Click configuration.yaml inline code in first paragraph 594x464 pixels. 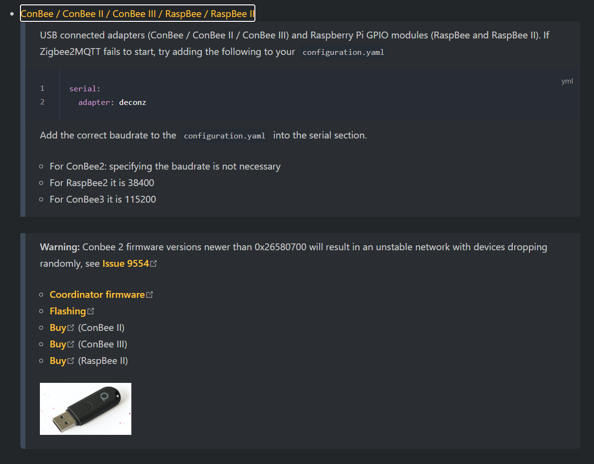tap(343, 52)
